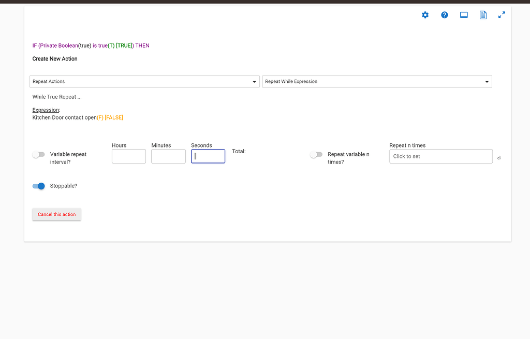This screenshot has width=530, height=339.
Task: Click the underlined Expression label
Action: pyautogui.click(x=46, y=110)
